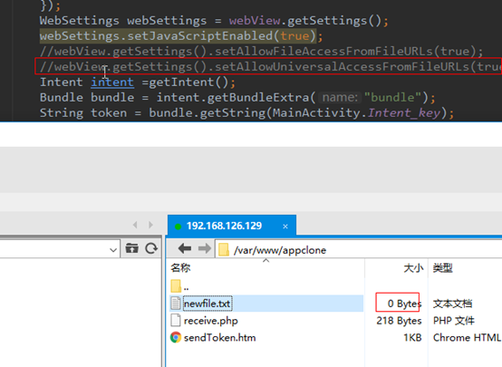This screenshot has height=367, width=502.
Task: Click the green status dot on session tab
Action: tap(178, 227)
